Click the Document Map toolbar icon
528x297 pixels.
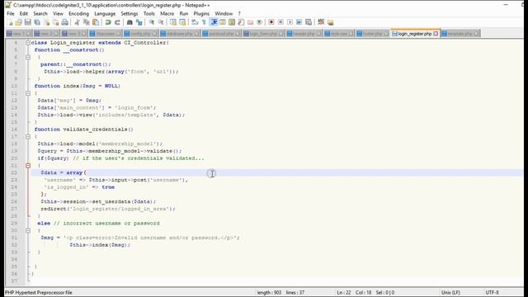click(x=232, y=22)
